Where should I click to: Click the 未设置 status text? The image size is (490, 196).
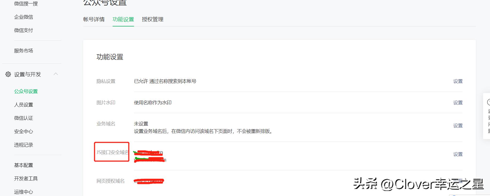click(x=141, y=124)
